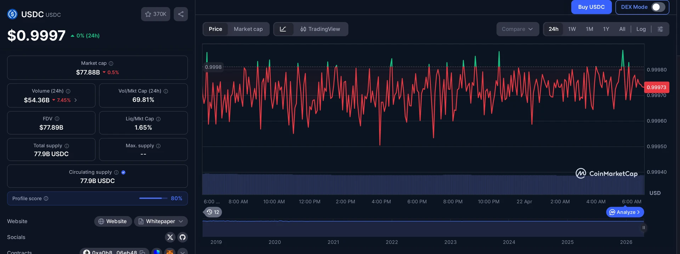Toggle DEX Mode switch
This screenshot has width=680, height=254.
658,7
